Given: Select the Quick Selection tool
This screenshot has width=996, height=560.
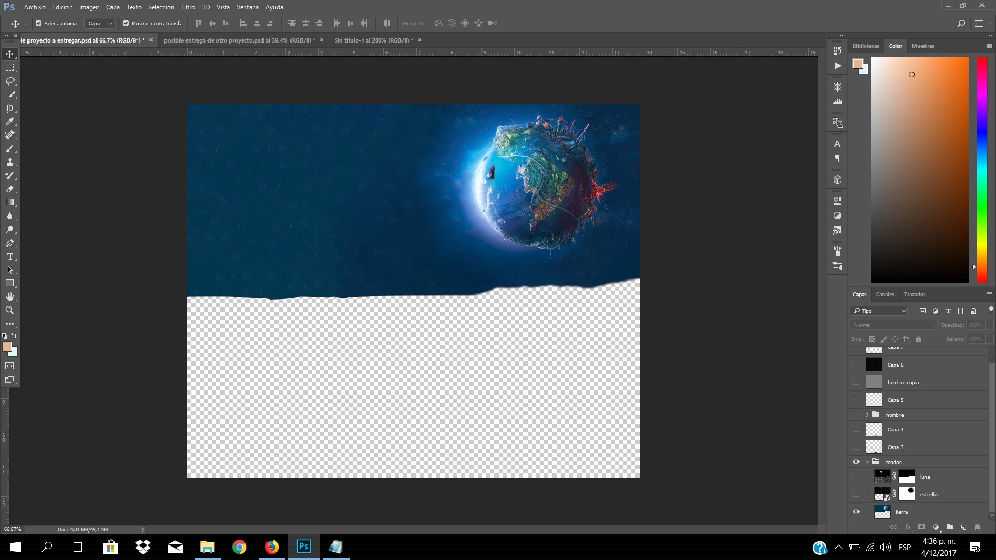Looking at the screenshot, I should pos(10,94).
